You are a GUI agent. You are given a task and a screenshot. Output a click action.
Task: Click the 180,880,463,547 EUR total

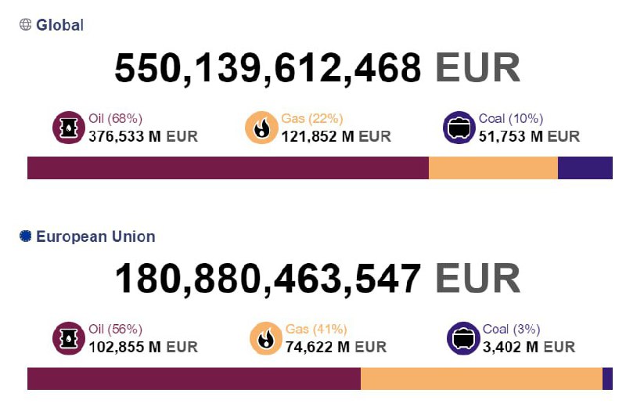317,279
